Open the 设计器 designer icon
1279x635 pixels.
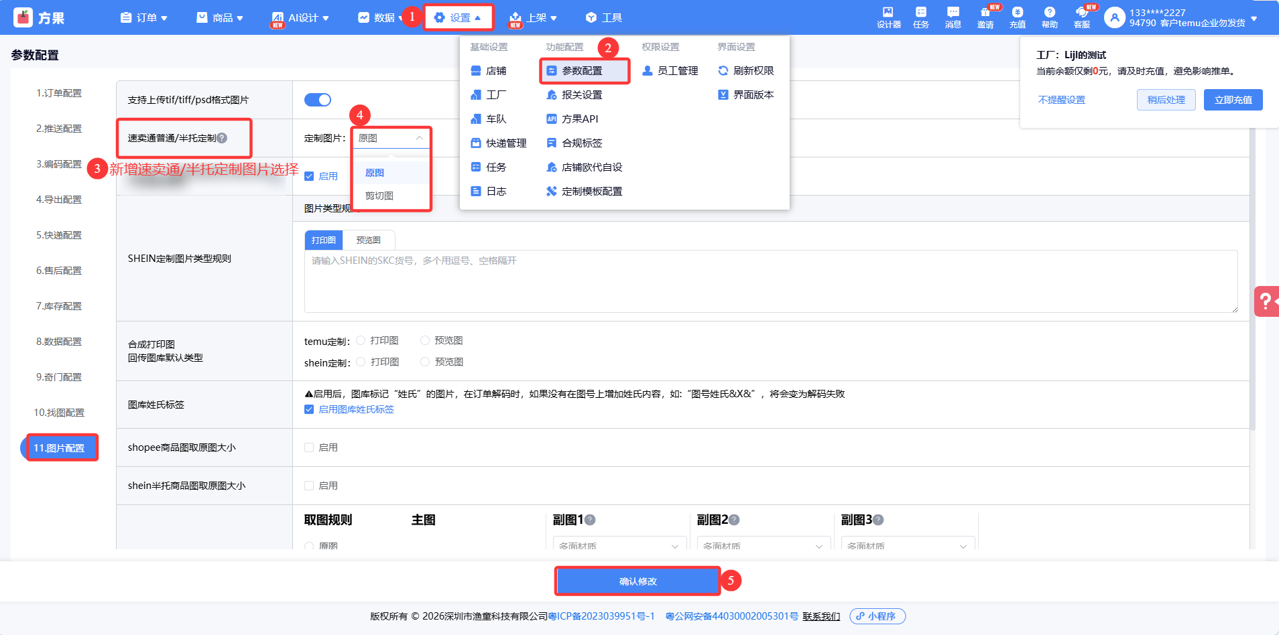coord(888,17)
